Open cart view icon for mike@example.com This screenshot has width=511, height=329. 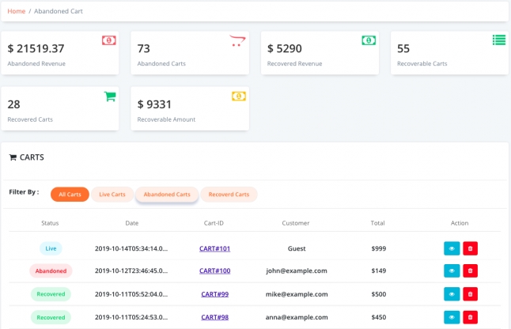[x=452, y=294]
